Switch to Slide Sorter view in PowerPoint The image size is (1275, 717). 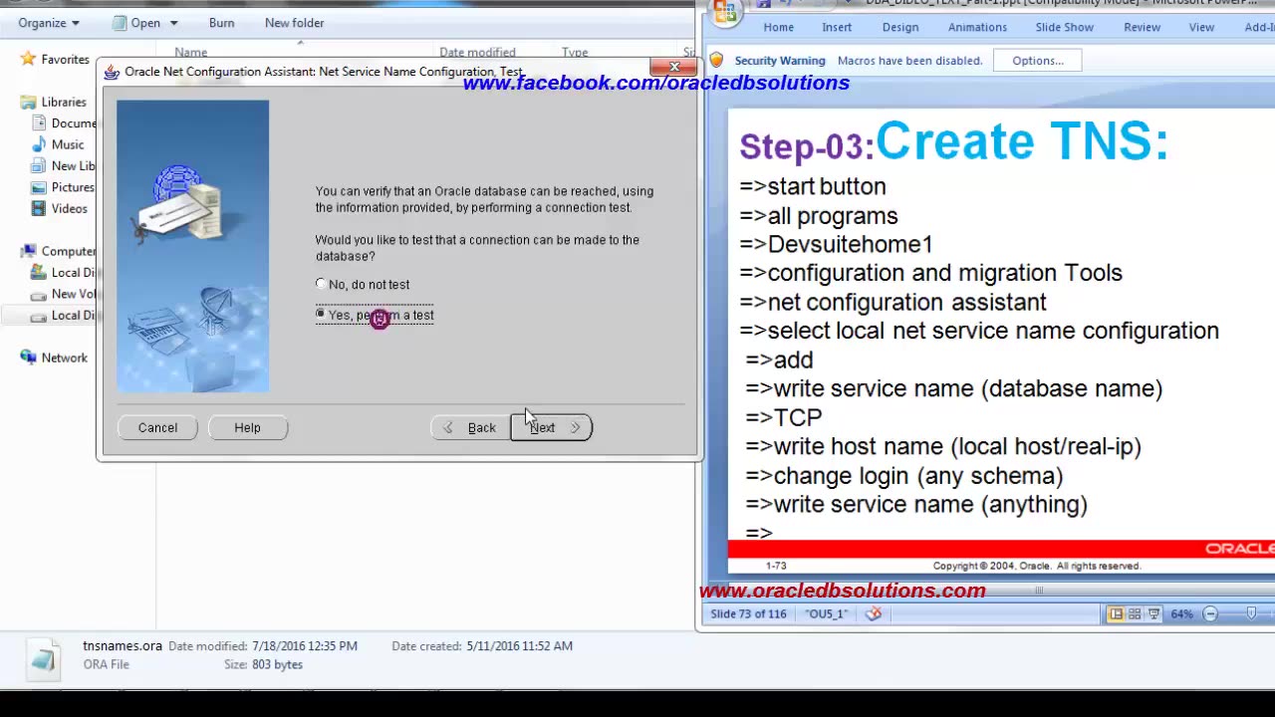point(1135,613)
